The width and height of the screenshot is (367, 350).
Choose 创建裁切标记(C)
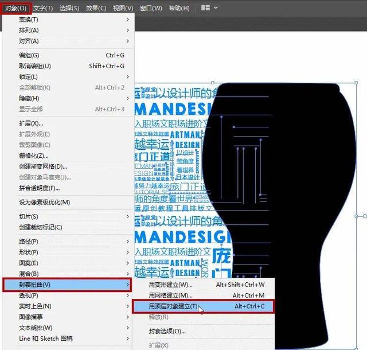tap(68, 227)
